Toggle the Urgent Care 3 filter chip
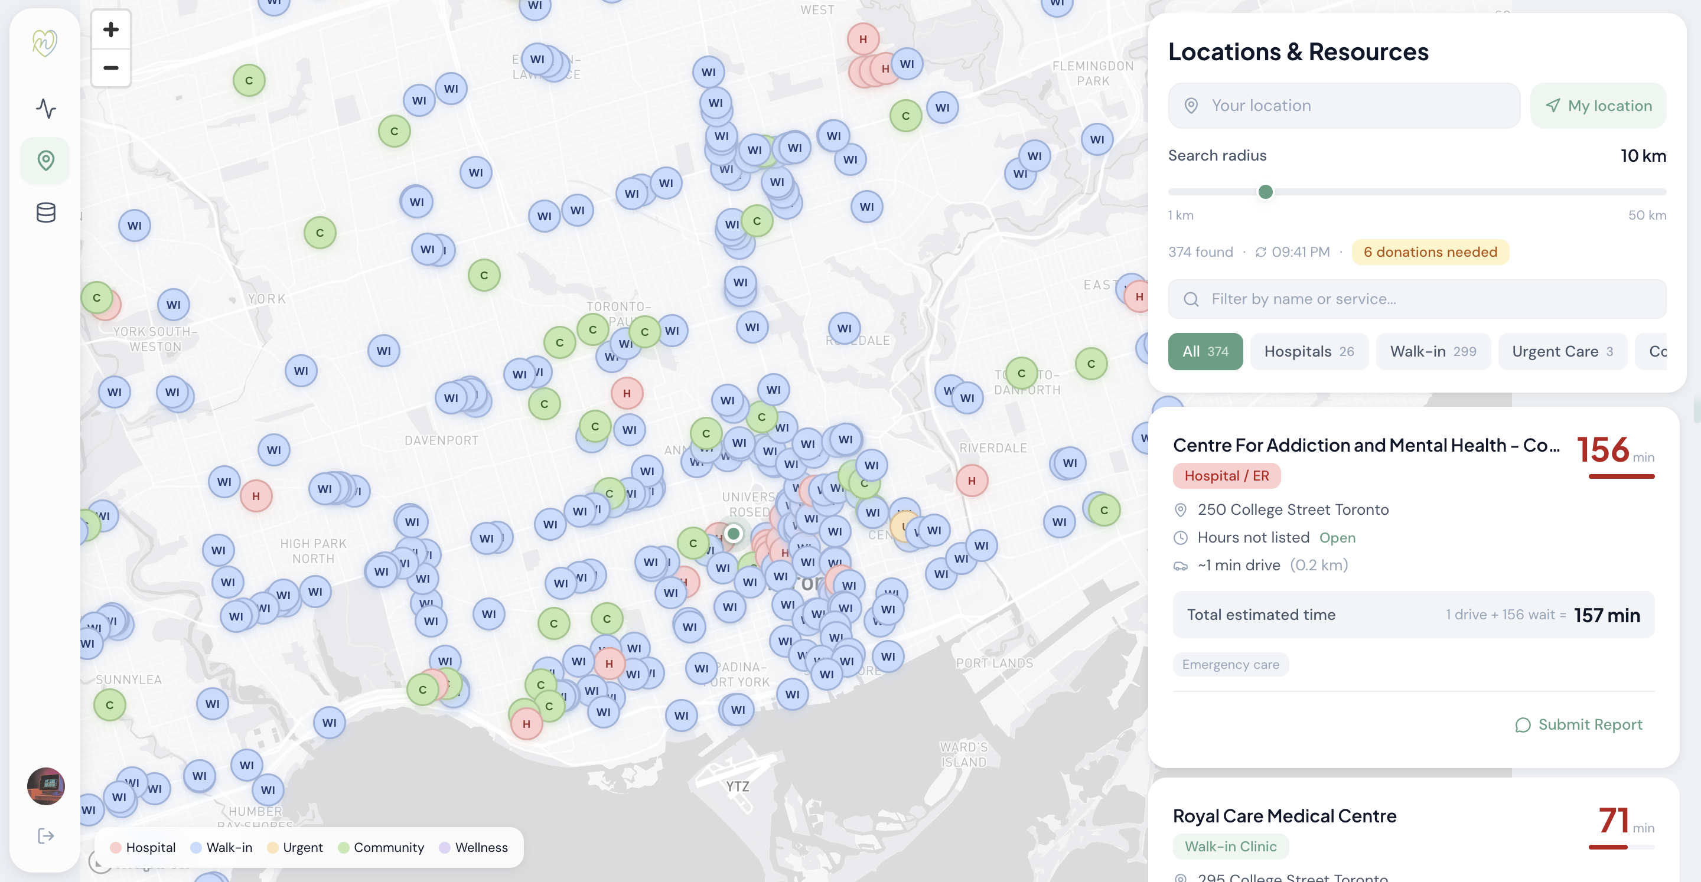The height and width of the screenshot is (882, 1701). (x=1562, y=351)
